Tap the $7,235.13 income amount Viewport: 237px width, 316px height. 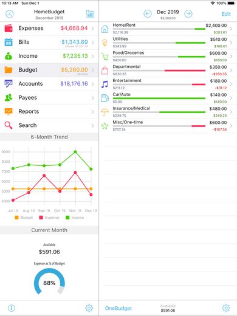(x=75, y=56)
